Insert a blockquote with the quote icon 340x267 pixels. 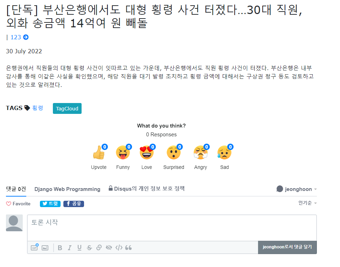129,248
